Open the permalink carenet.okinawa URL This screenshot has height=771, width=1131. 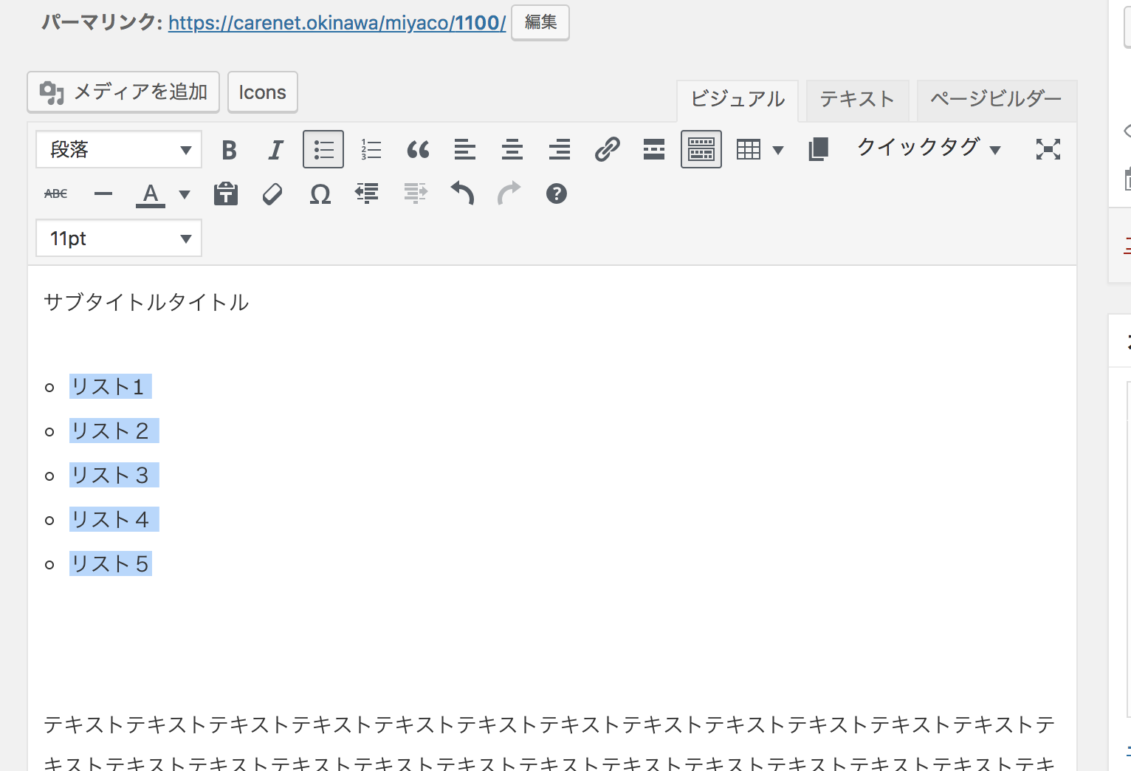pos(337,23)
